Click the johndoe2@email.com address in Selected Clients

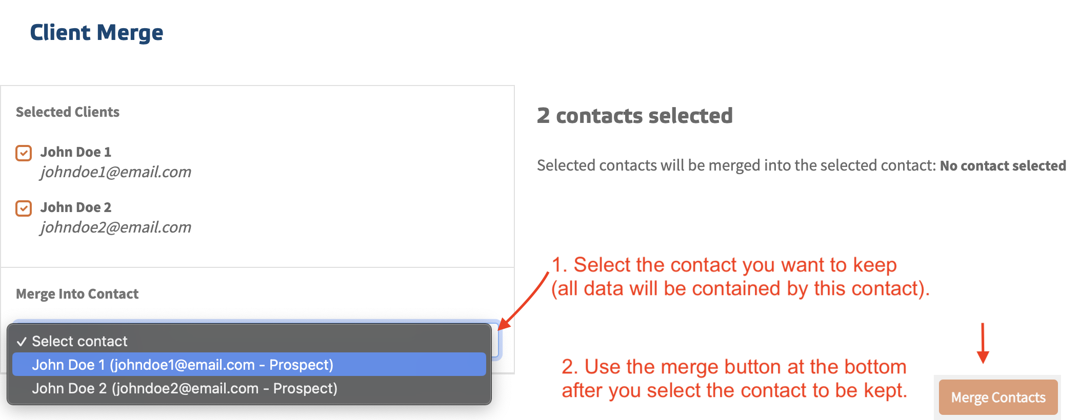coord(116,227)
